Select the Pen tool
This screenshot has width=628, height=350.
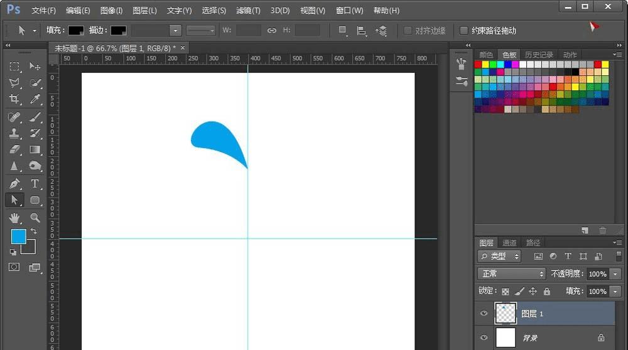14,184
